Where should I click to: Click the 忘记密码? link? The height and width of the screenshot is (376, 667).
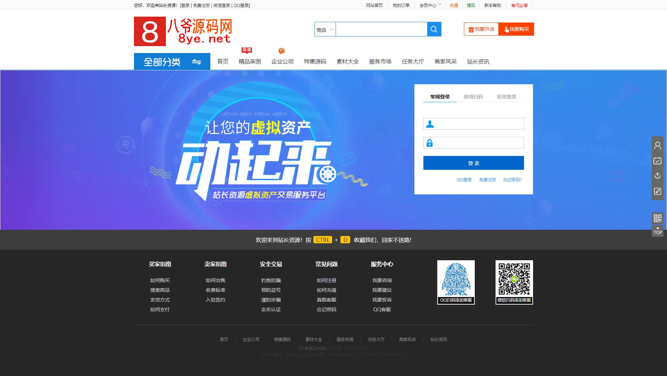coord(513,180)
